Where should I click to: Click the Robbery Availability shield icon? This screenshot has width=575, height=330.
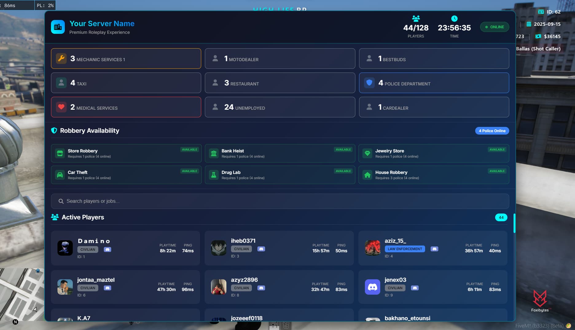point(54,130)
